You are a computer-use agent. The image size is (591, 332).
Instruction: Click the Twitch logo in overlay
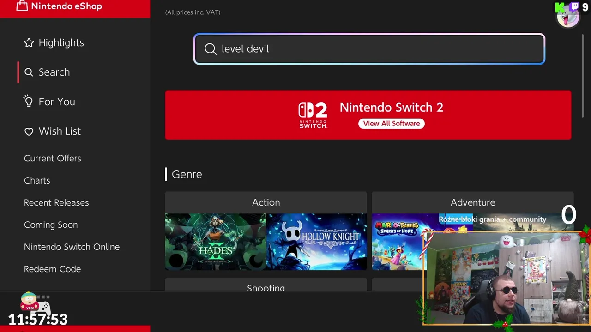click(x=574, y=7)
